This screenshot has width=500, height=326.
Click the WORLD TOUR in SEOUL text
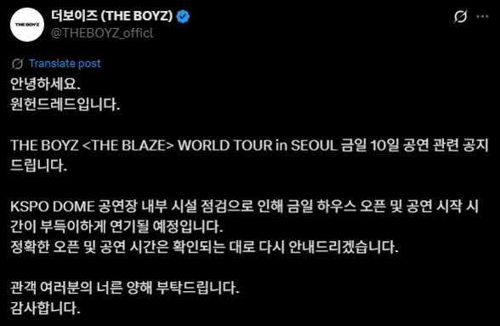(x=258, y=146)
